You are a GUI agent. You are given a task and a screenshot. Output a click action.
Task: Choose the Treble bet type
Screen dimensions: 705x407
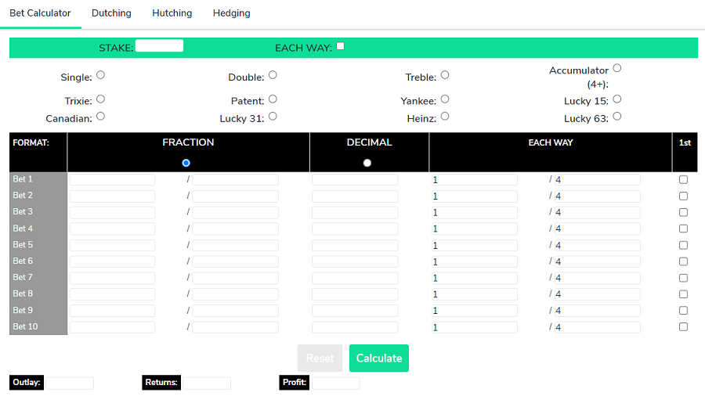(x=445, y=75)
